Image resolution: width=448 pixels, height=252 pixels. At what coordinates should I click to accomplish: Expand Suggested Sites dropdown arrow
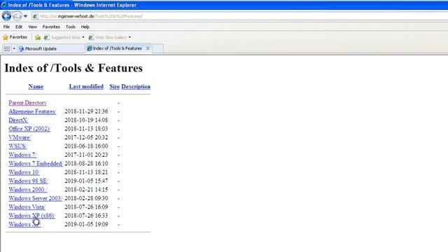click(x=83, y=37)
